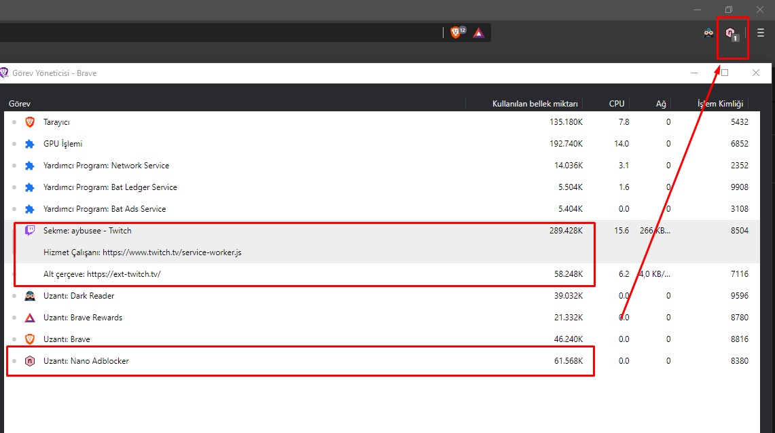Select Yardımcı Program: Bat Ledger Service
775x433 pixels.
pyautogui.click(x=382, y=187)
